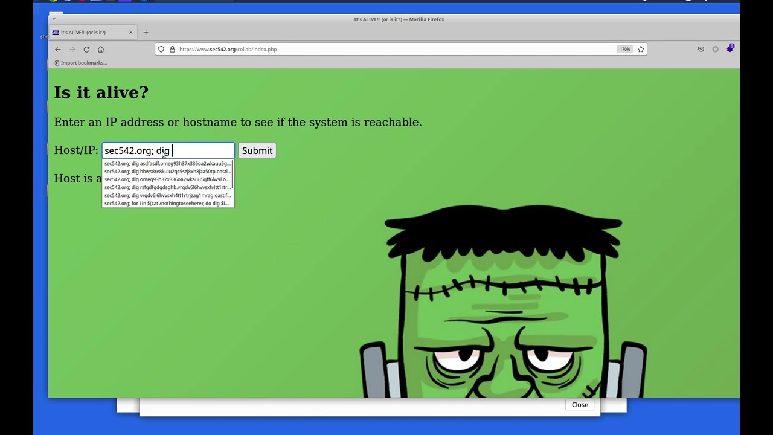Choose suggestion 'dig omeg93h37x336oa2wkauu5gff6lw9l...'

(x=167, y=179)
